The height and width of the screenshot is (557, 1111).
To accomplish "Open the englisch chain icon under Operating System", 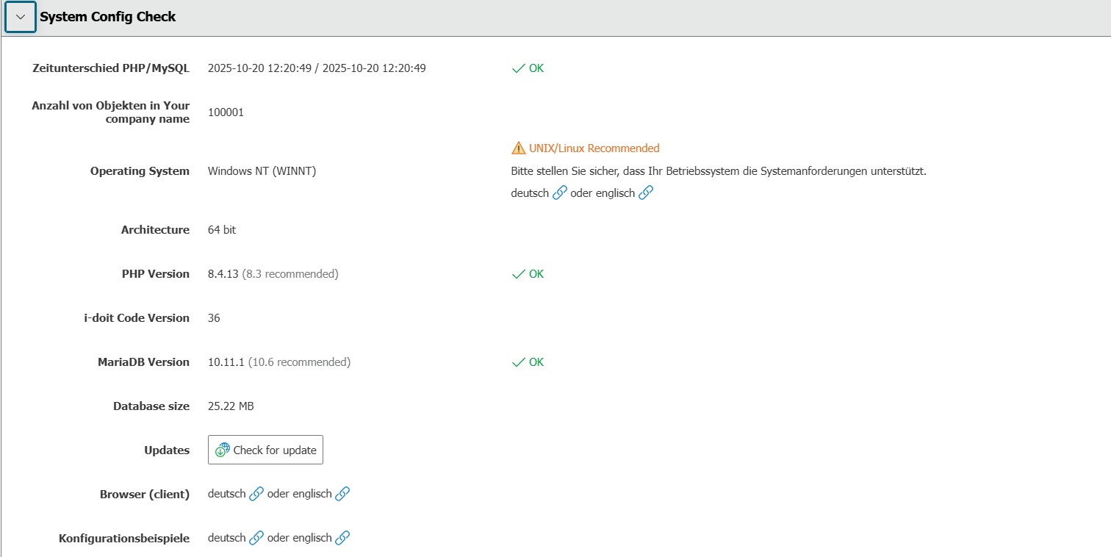I will pos(646,193).
